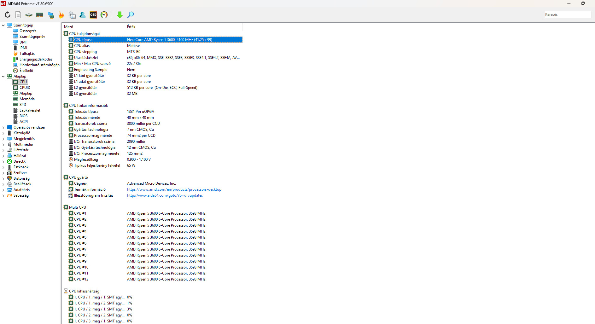Select the CPU #12 row
The width and height of the screenshot is (595, 324).
tap(155, 279)
